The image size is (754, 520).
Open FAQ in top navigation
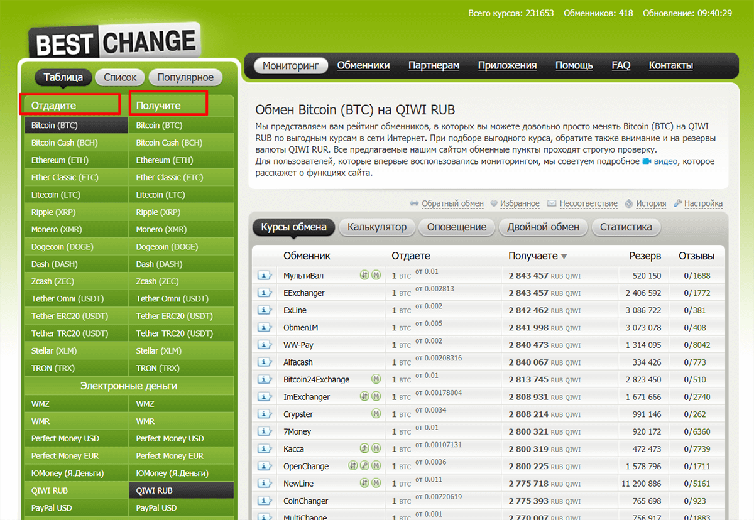(x=621, y=65)
